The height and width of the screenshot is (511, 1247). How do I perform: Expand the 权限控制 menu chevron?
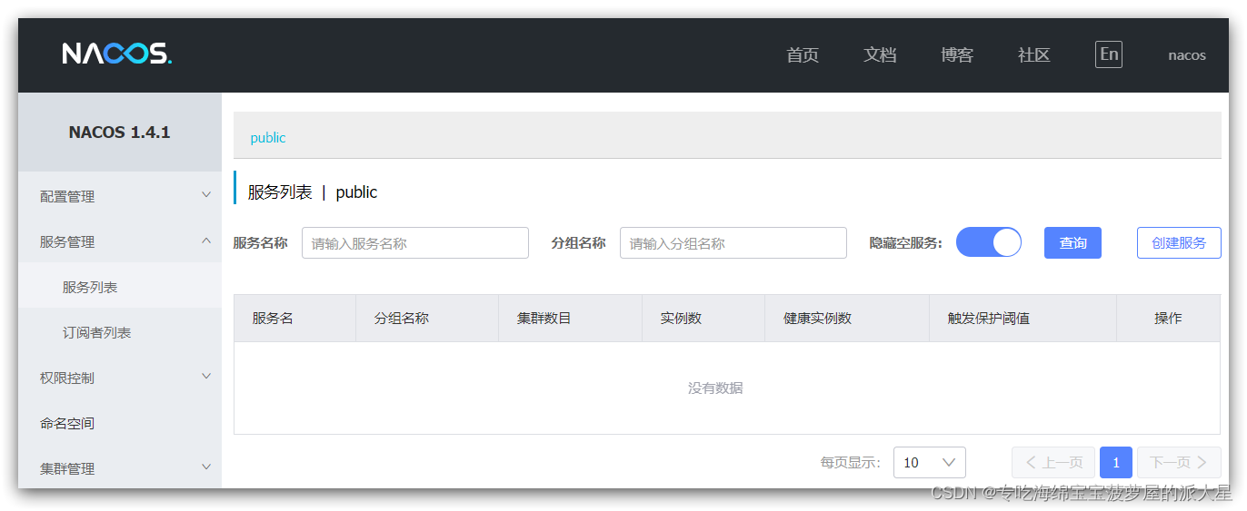click(206, 376)
